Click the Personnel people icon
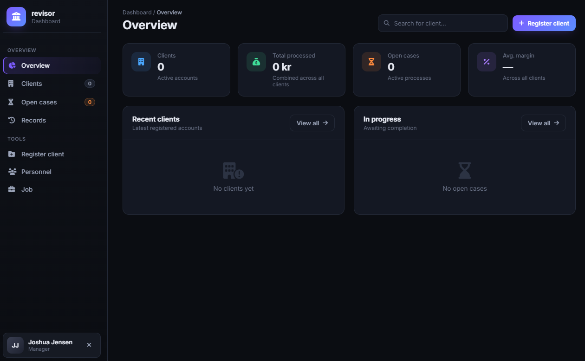 point(12,172)
